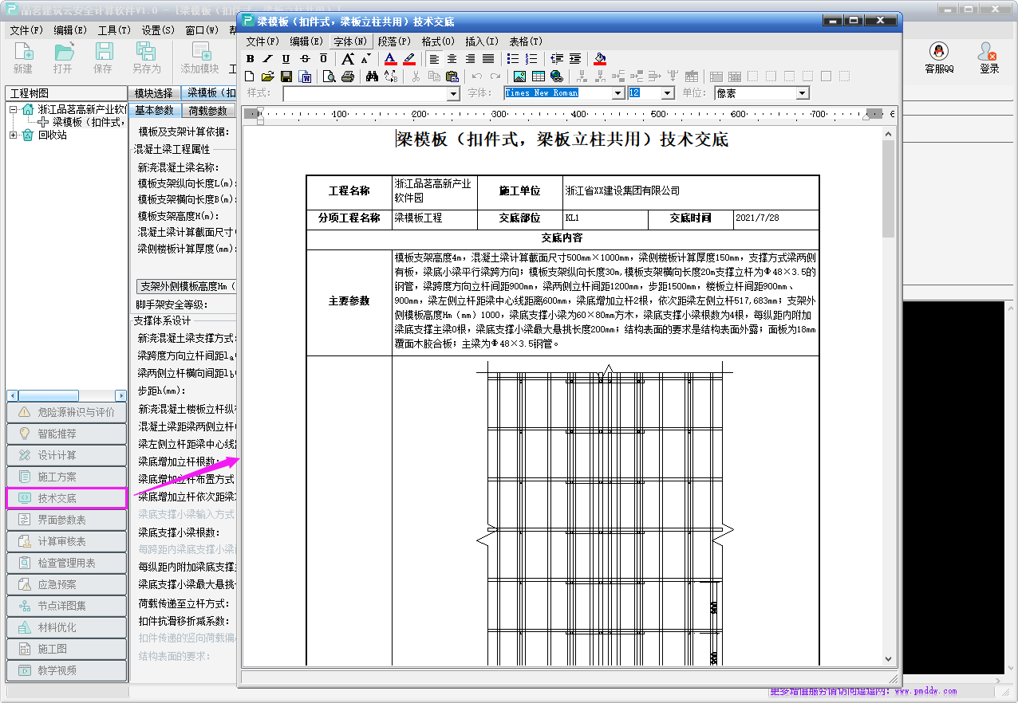The width and height of the screenshot is (1018, 703).
Task: Open the 设计计算 sidebar button
Action: 66,455
